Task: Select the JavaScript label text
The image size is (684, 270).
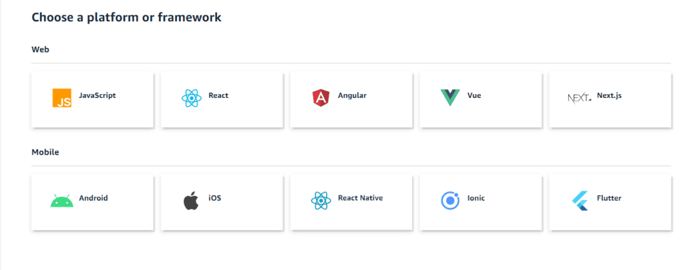Action: point(98,95)
